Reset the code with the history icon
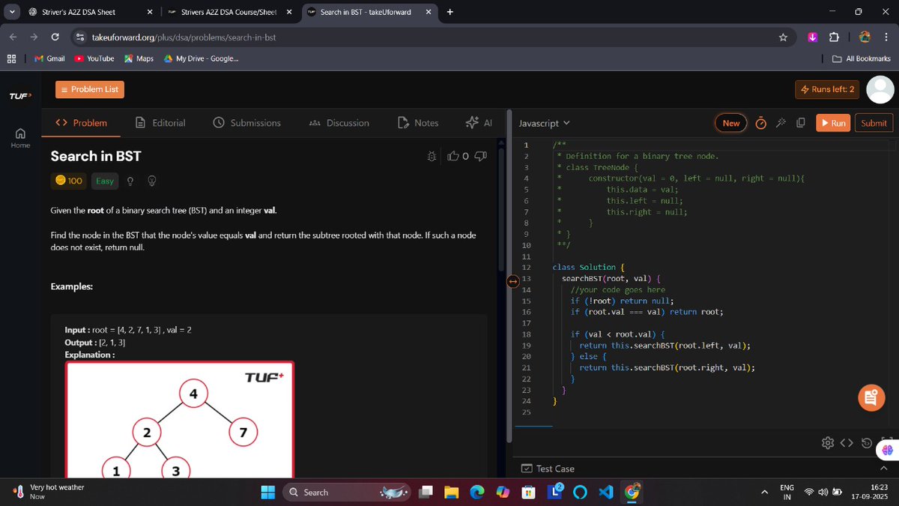 click(867, 443)
